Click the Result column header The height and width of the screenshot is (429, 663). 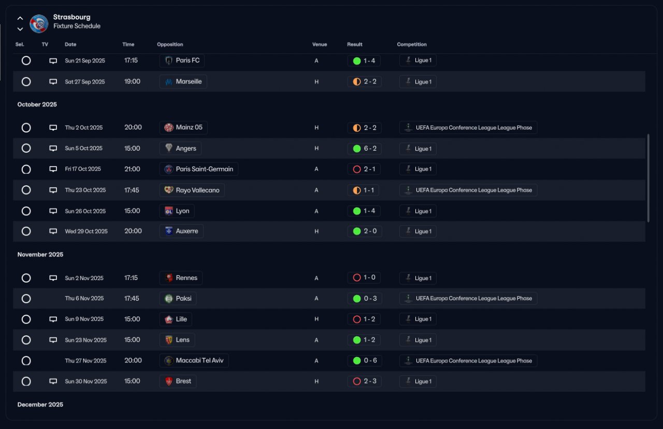coord(355,45)
